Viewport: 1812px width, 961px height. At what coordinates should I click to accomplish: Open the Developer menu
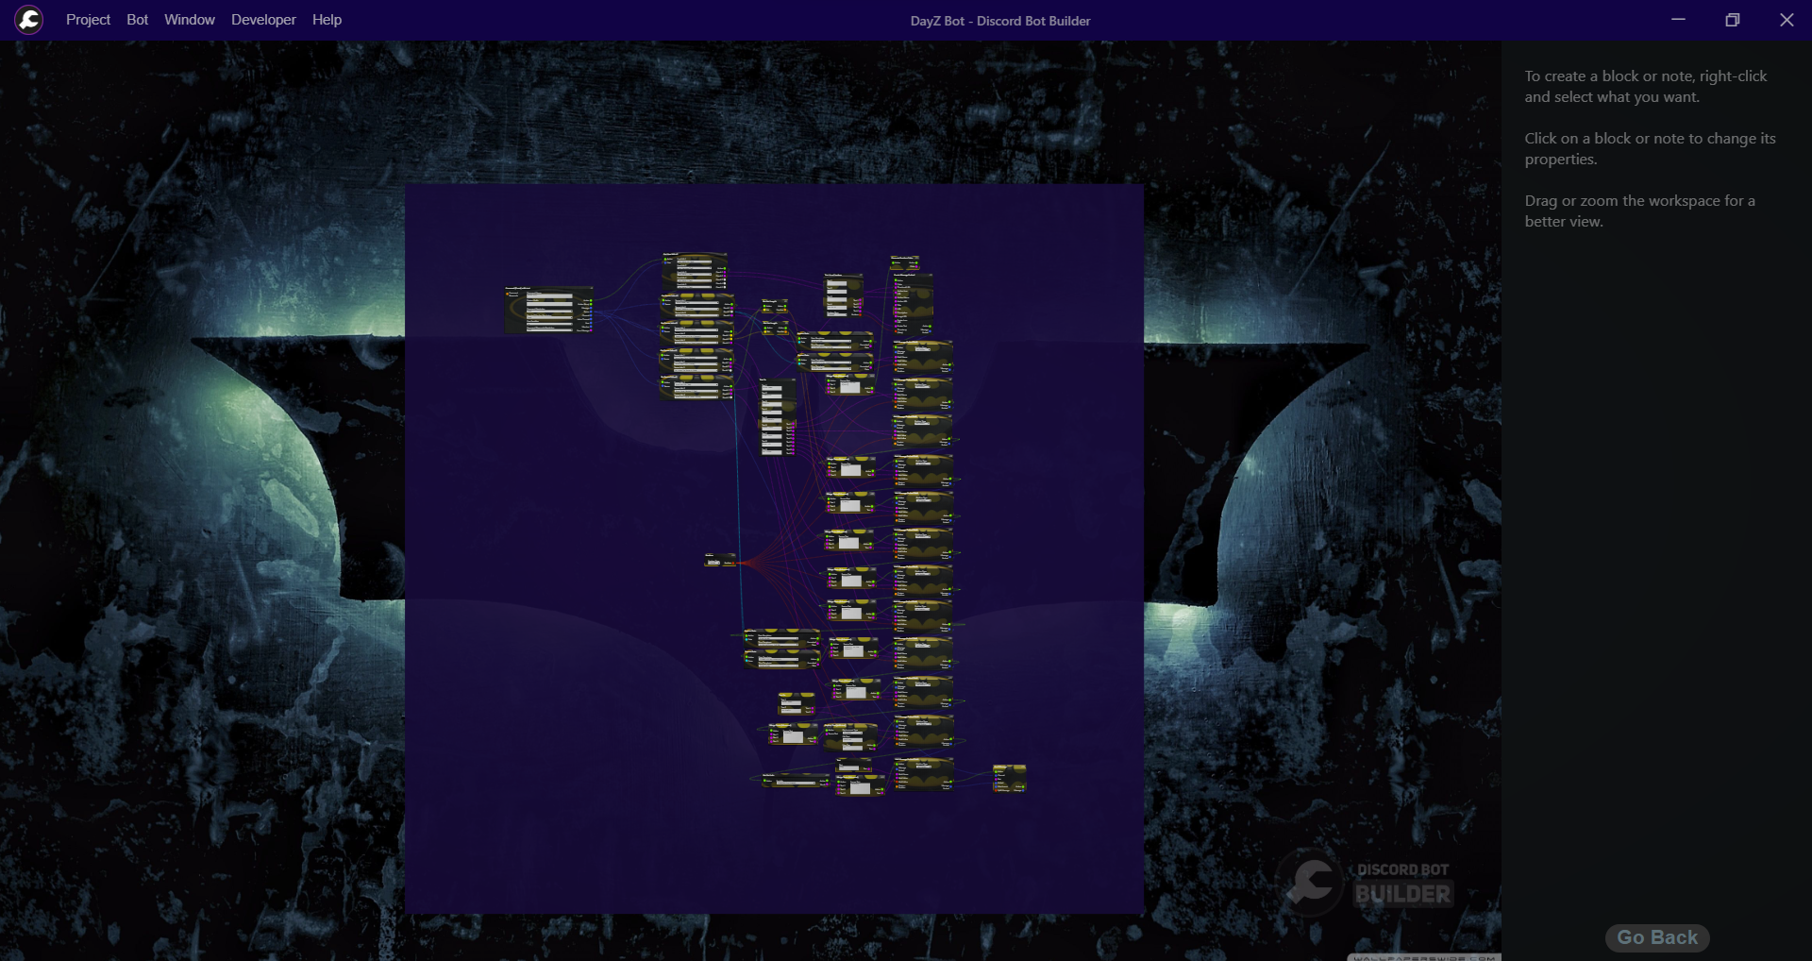point(263,20)
